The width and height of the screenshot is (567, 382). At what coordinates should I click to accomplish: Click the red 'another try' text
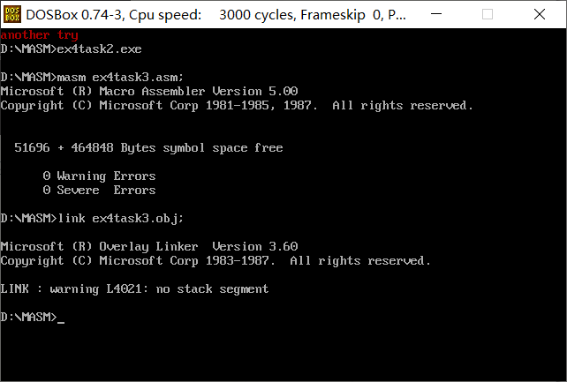[40, 35]
